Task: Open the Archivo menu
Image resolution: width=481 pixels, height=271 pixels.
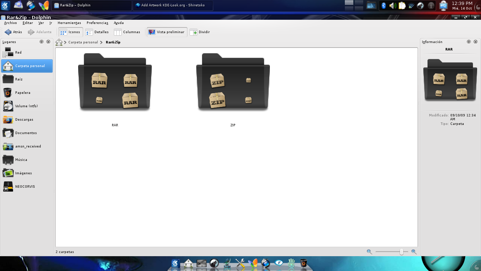Action: [x=10, y=23]
